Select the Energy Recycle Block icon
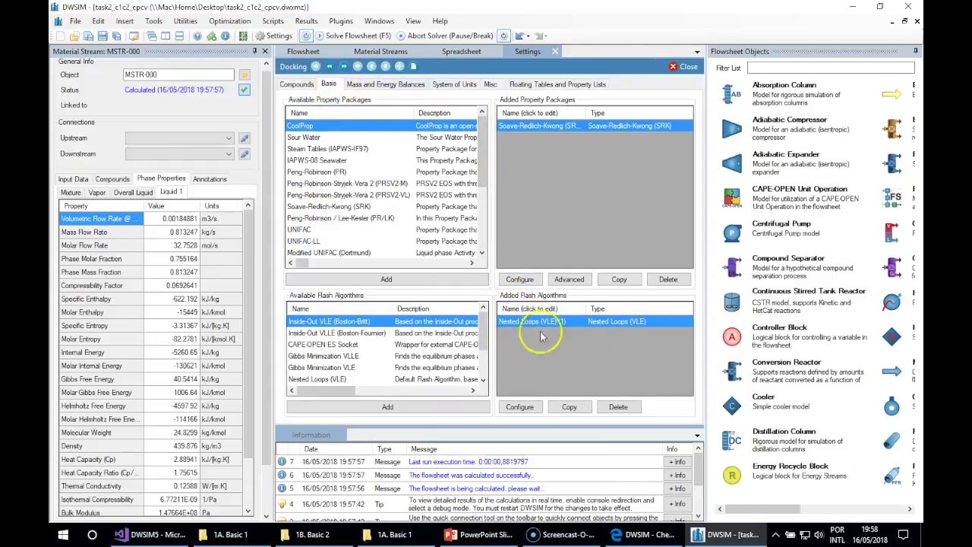The image size is (972, 547). [x=732, y=476]
